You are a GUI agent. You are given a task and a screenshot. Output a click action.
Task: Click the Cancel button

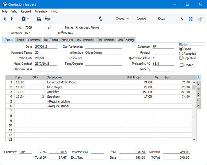click(x=141, y=19)
